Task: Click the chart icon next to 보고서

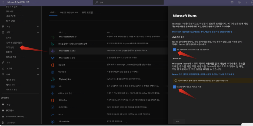Action: [3, 68]
